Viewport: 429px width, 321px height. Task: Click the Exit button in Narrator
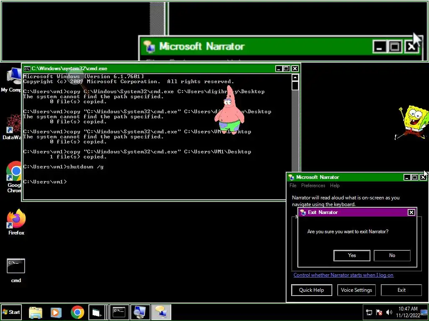point(401,290)
